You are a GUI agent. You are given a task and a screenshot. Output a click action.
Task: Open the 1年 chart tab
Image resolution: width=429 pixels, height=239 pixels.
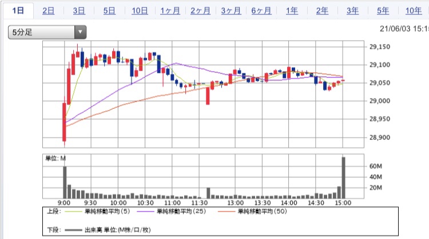pyautogui.click(x=292, y=11)
